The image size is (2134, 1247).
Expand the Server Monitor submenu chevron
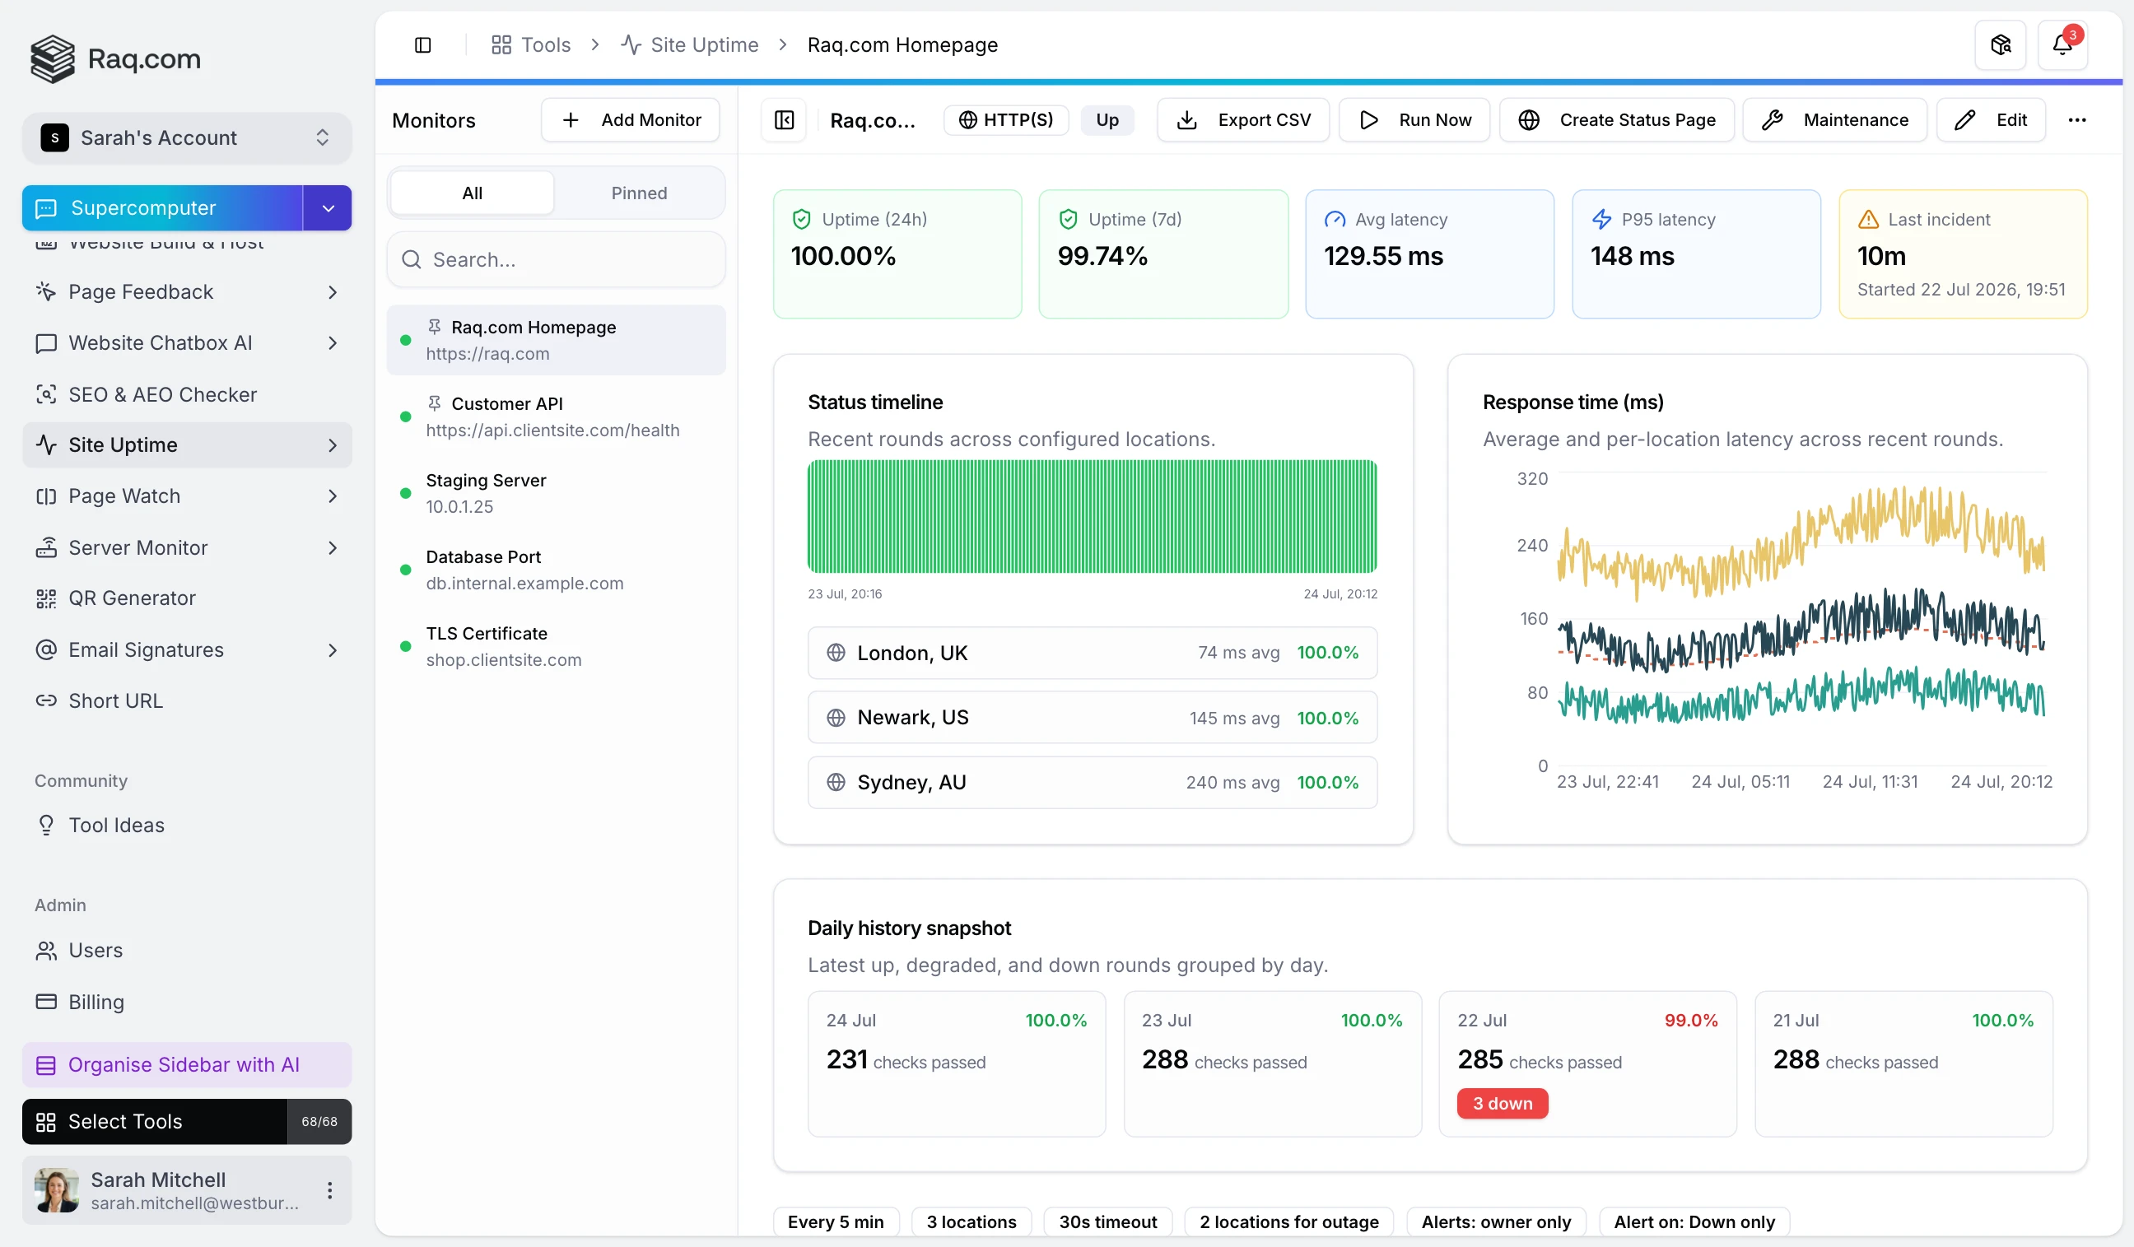point(332,547)
